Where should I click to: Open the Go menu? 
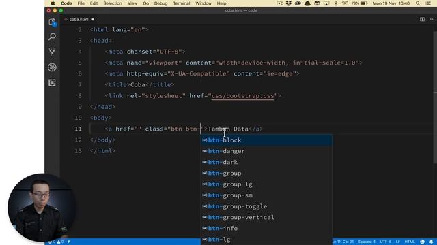pyautogui.click(x=145, y=3)
